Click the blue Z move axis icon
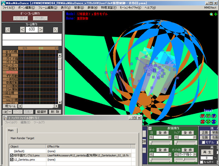Image resolution: width=219 pixels, height=166 pixels. coord(214,122)
